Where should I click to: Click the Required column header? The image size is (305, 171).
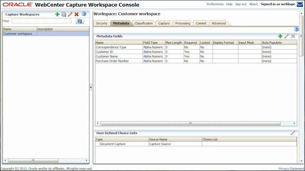(x=192, y=43)
